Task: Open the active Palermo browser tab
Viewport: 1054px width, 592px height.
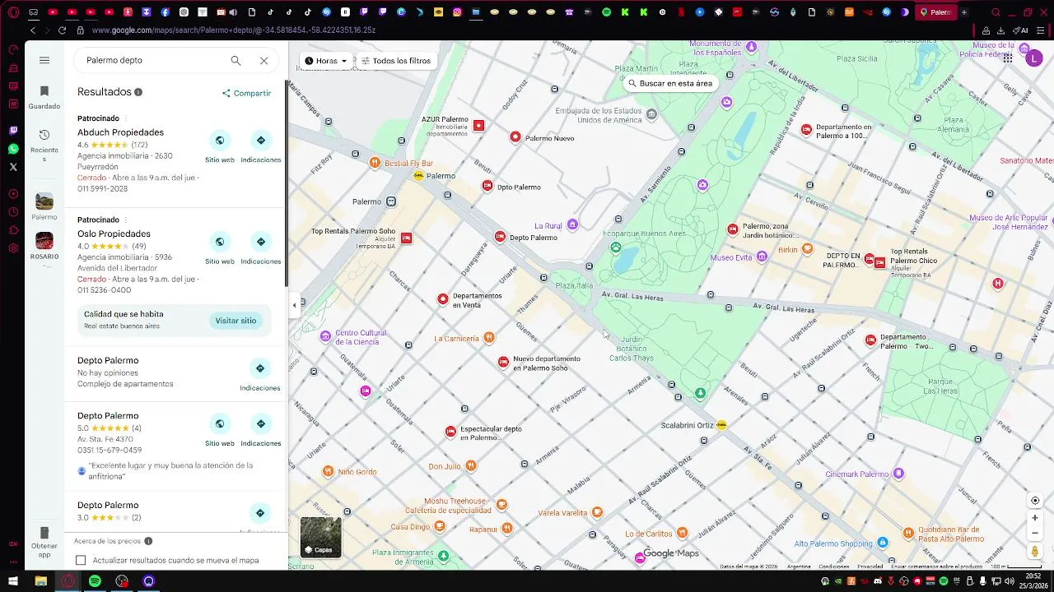Action: (x=935, y=12)
